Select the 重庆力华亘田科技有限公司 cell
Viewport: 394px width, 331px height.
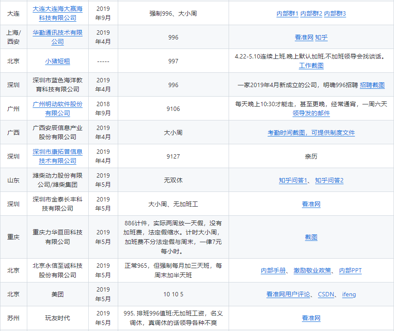[x=58, y=237]
